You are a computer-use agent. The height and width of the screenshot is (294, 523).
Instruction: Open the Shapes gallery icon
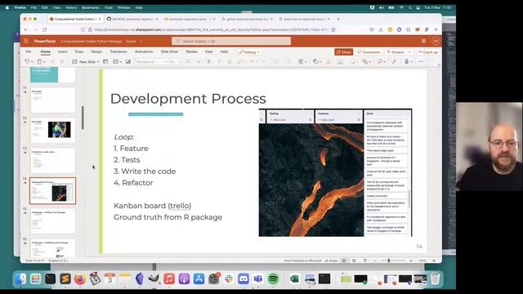pos(315,62)
